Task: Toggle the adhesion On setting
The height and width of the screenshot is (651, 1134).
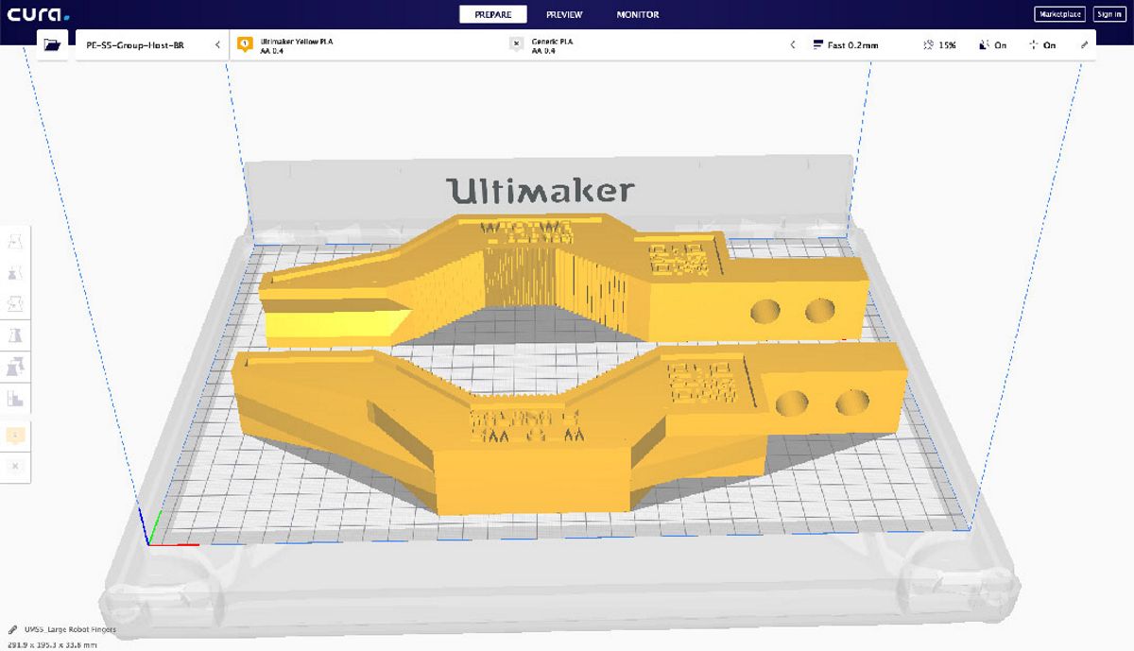Action: [1042, 45]
